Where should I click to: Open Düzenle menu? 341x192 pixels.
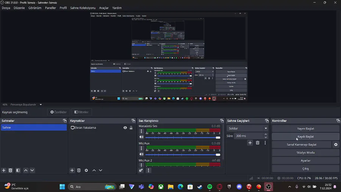[19, 8]
